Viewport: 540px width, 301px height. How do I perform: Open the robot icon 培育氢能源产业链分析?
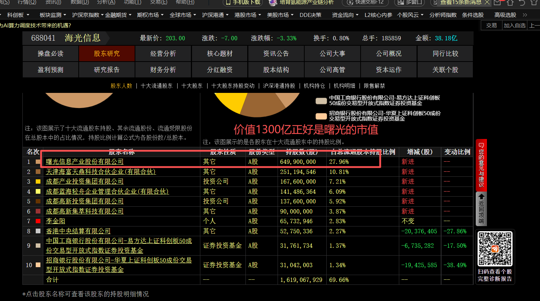coord(302,2)
